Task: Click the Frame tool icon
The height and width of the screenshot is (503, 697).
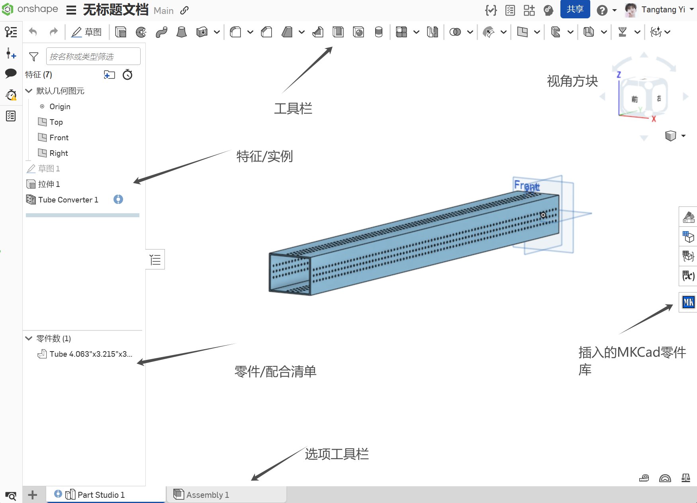Action: pos(589,32)
